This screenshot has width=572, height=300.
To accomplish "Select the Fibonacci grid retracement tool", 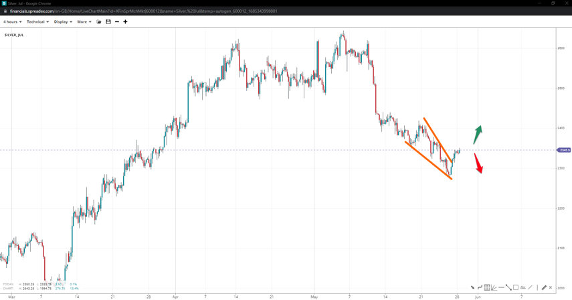I will [x=487, y=287].
